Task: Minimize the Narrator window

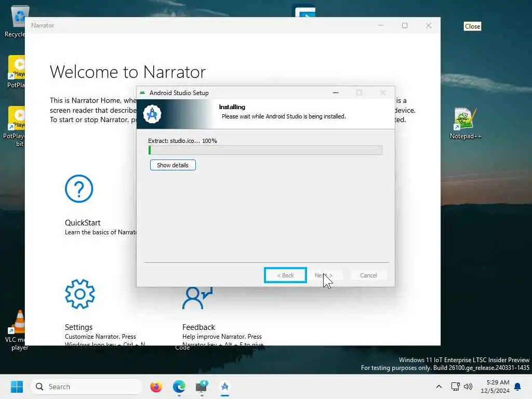Action: 381,25
